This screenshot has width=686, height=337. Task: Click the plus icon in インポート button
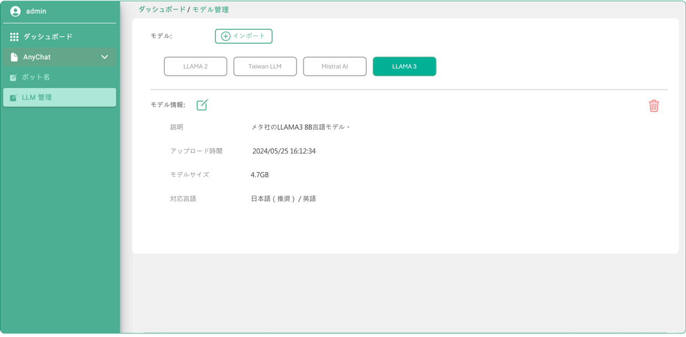[226, 36]
